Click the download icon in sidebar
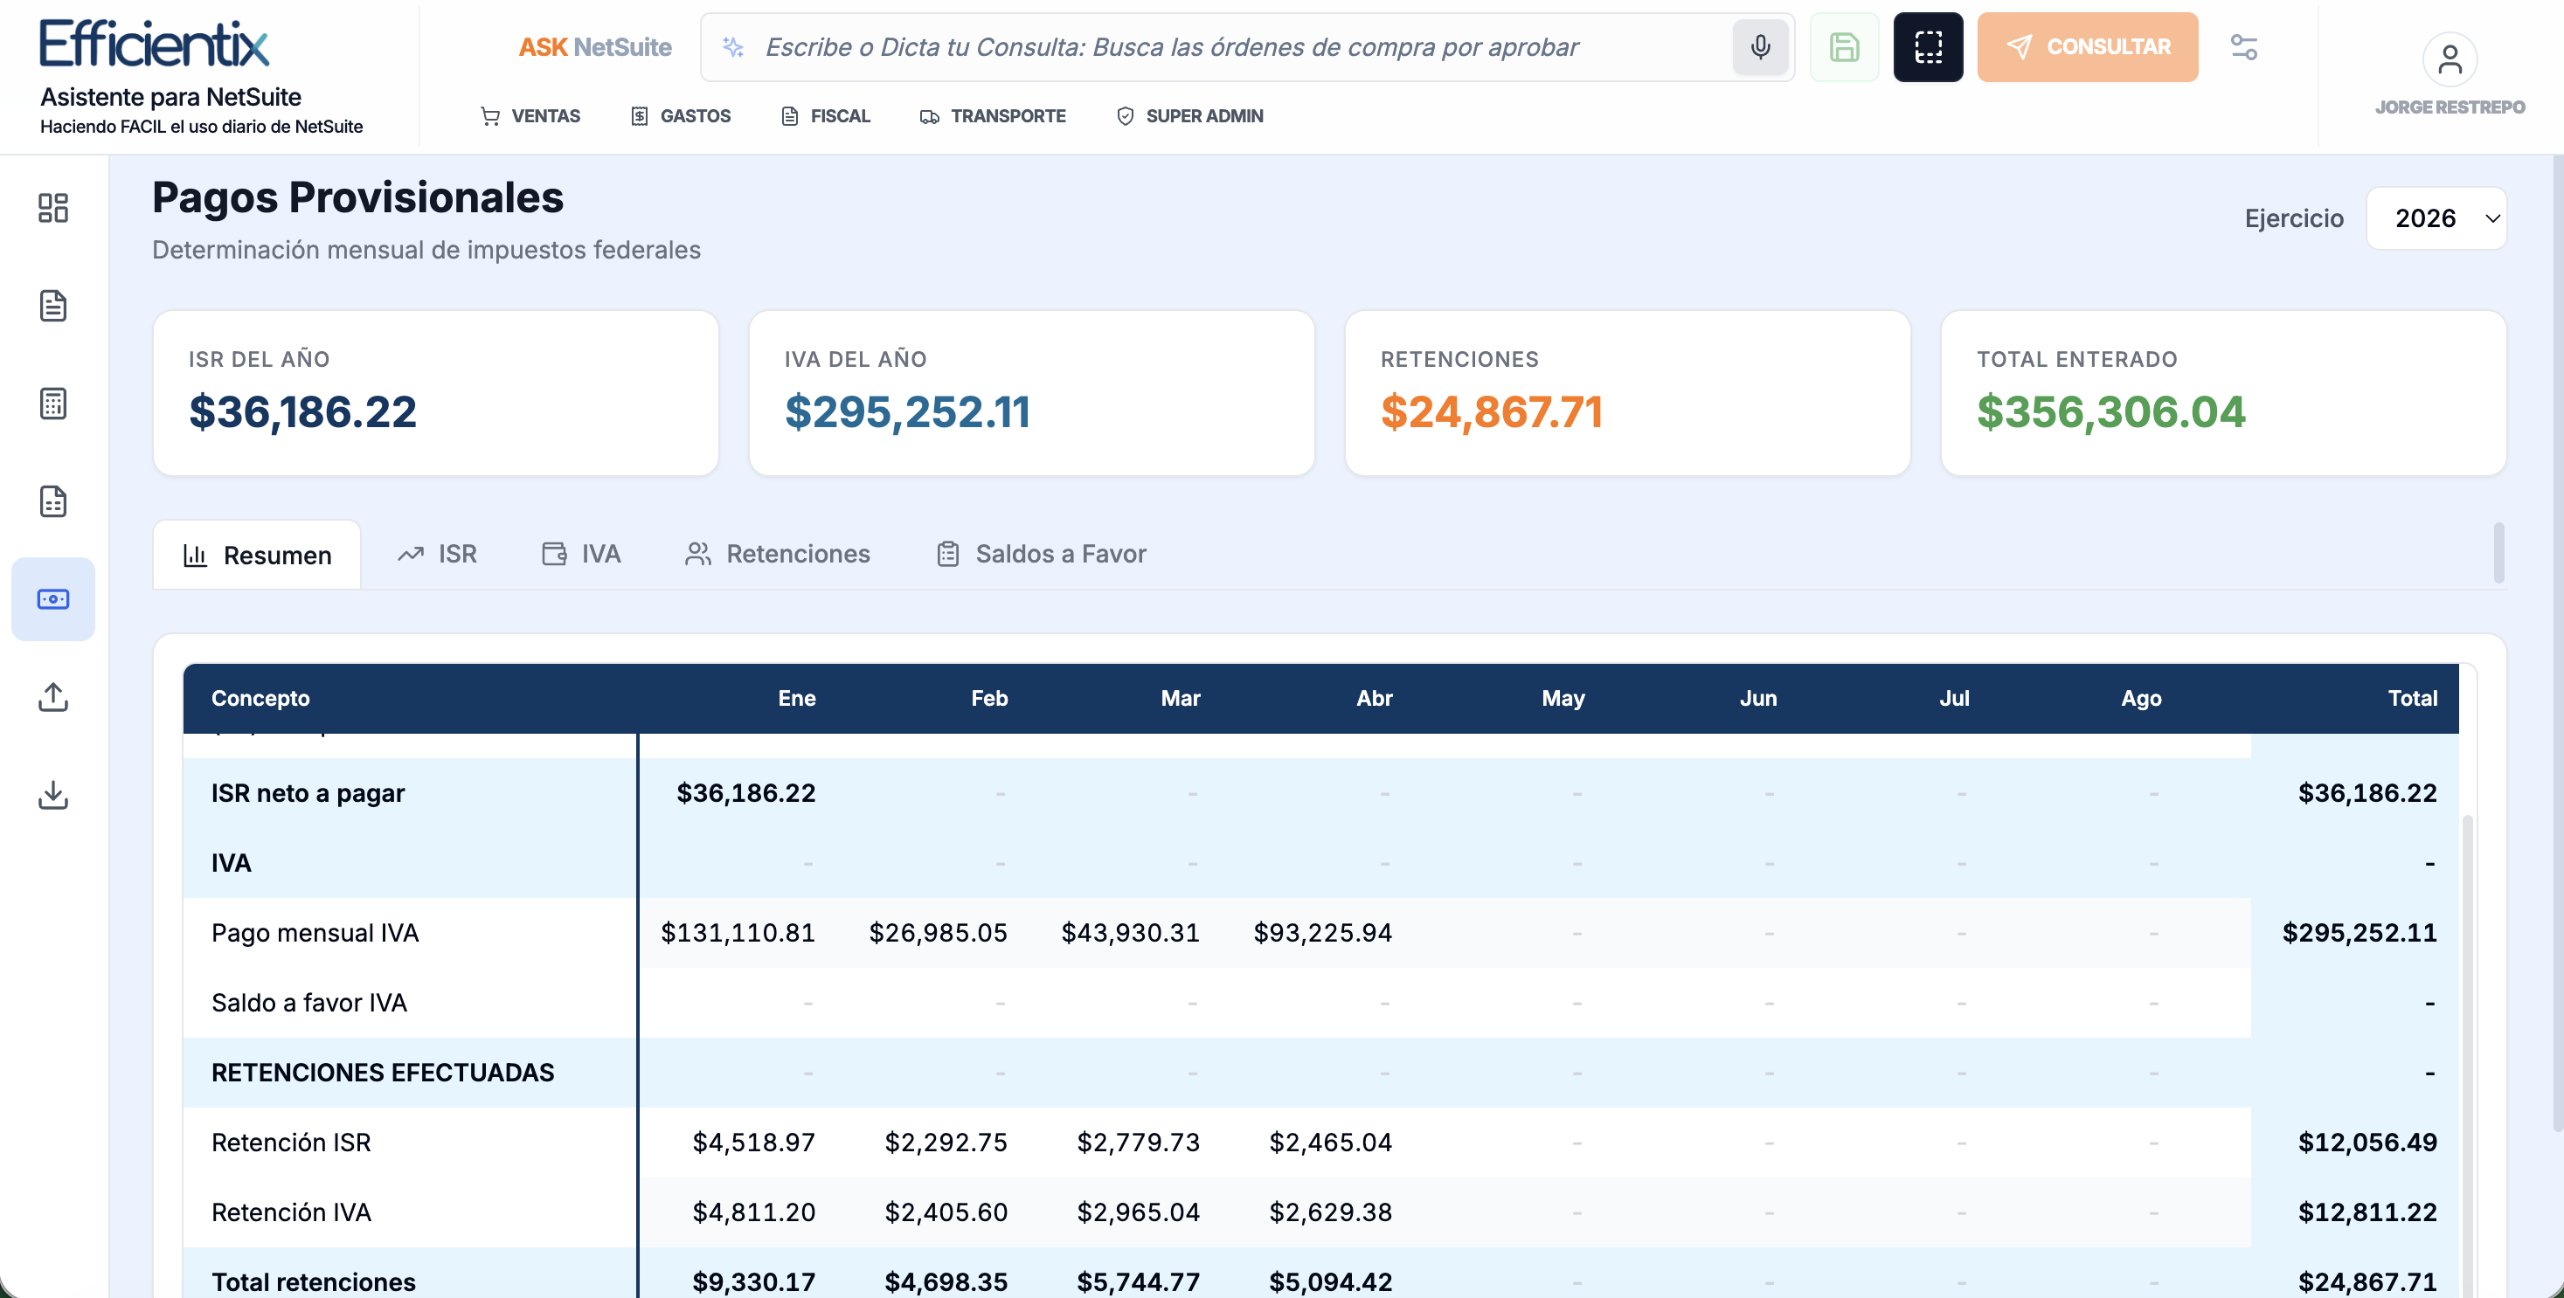The image size is (2564, 1298). (52, 794)
